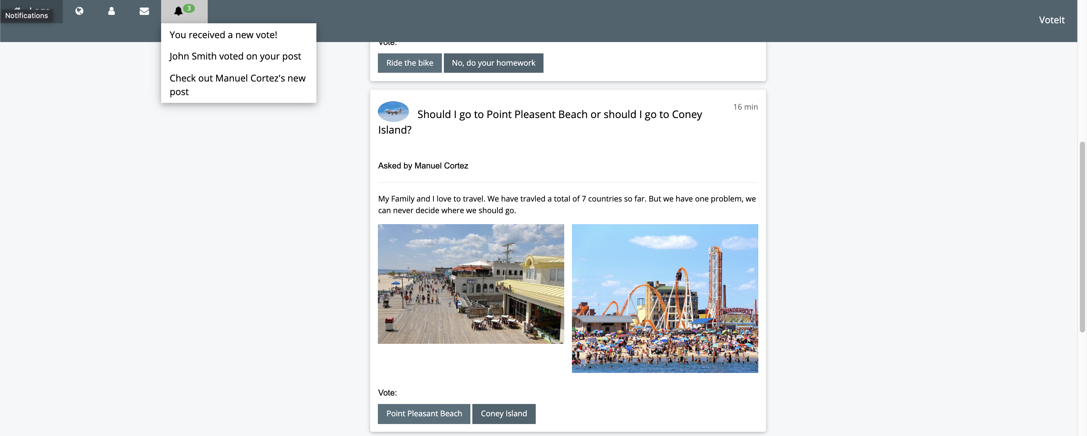This screenshot has height=436, width=1087.
Task: Open 'You received a new vote!' notification
Action: 223,35
